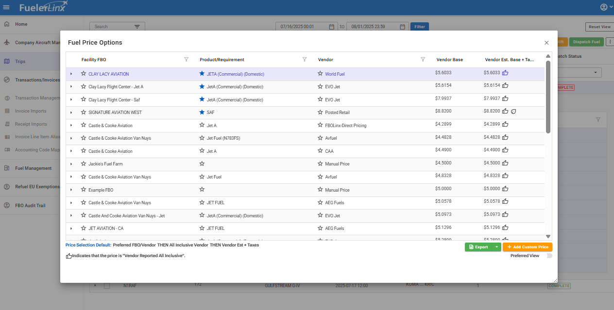Unstar the SAF product star
614x310 pixels.
tap(202, 112)
